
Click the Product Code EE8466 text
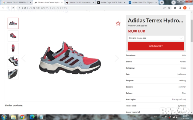point(138,25)
